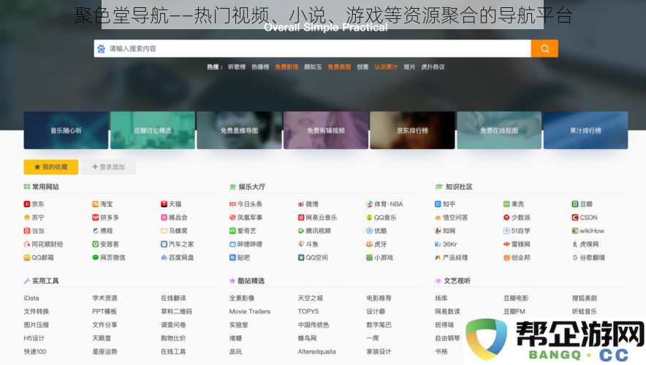646x365 pixels.
Task: Open the 携程 site icon
Action: (x=95, y=231)
